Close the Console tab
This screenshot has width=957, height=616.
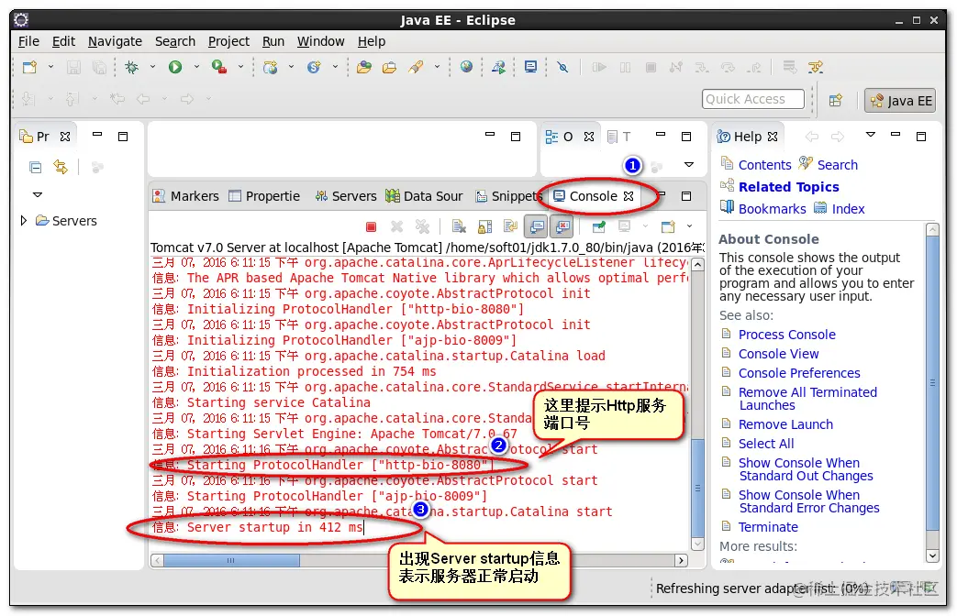pyautogui.click(x=629, y=196)
